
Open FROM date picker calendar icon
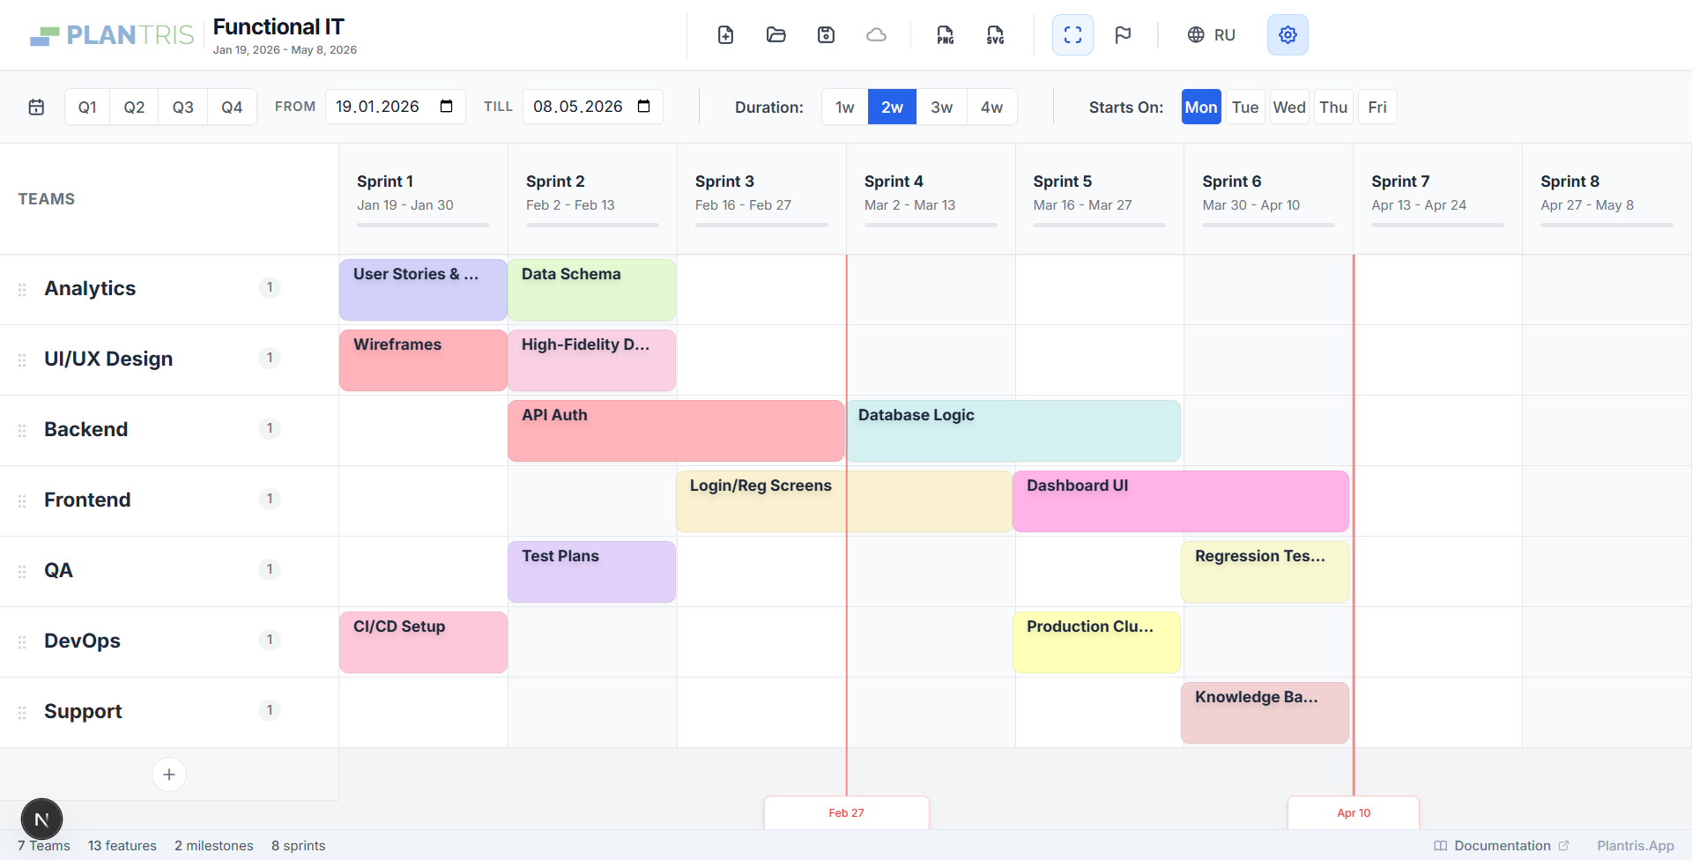pyautogui.click(x=447, y=106)
